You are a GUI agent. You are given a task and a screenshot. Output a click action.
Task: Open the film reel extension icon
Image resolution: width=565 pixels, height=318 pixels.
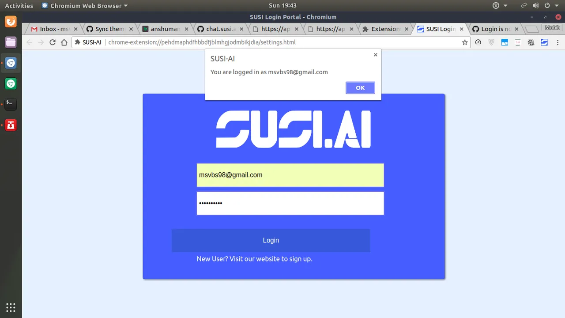click(x=531, y=42)
